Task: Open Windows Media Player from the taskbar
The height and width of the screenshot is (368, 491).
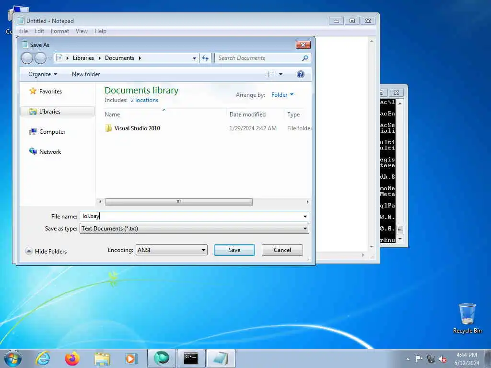Action: tap(131, 358)
